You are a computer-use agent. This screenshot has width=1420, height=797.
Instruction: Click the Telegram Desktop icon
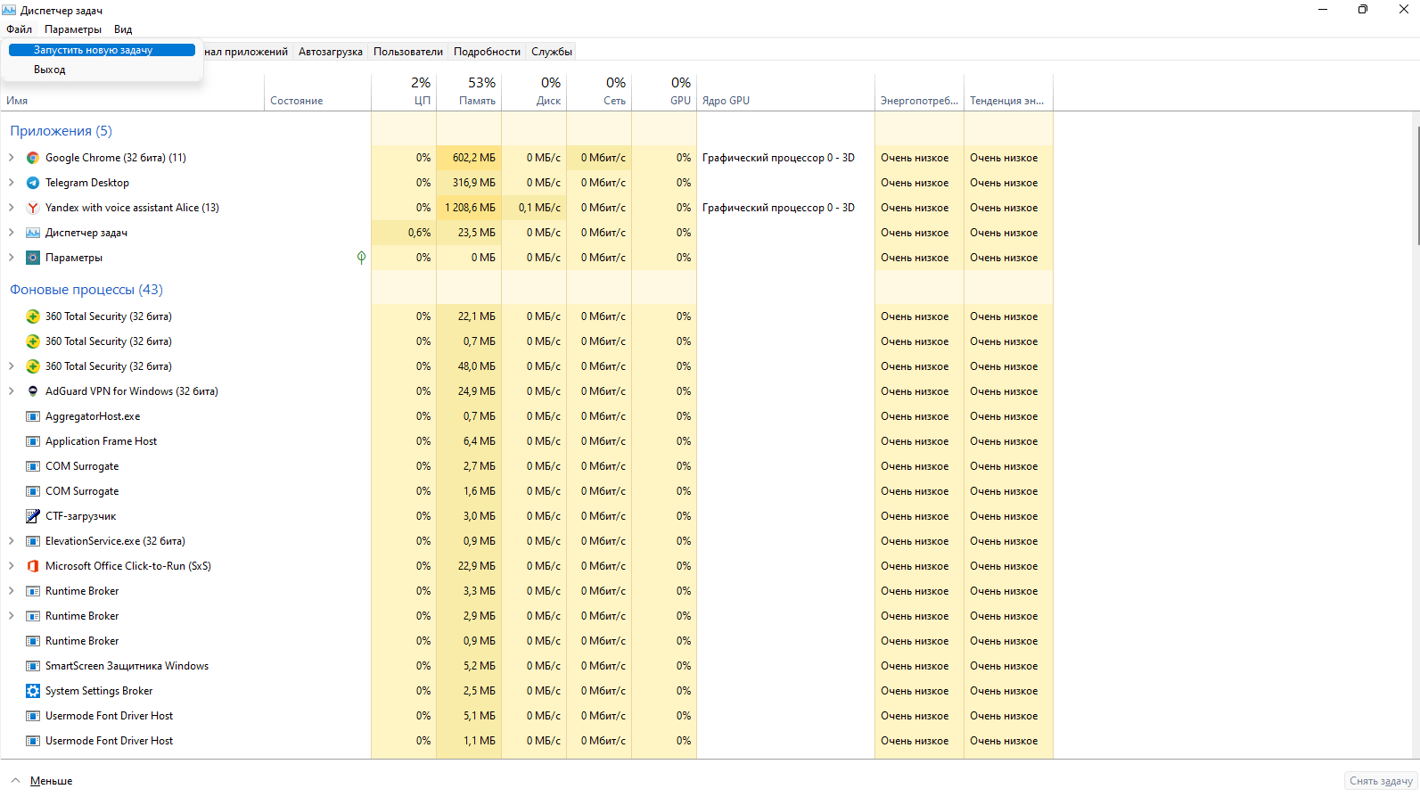pos(33,183)
